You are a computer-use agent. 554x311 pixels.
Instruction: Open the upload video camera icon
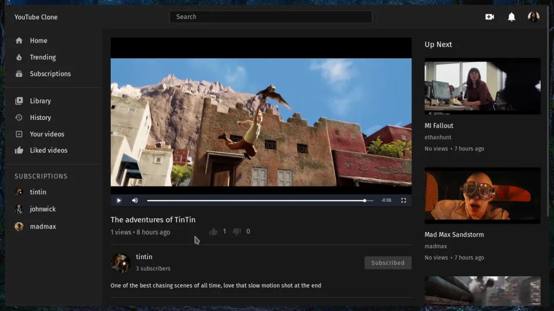click(490, 16)
